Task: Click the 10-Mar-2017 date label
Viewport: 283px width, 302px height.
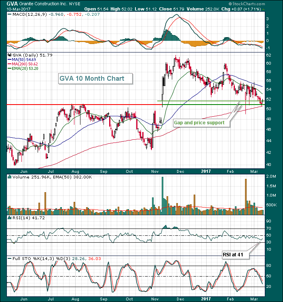Action: [x=18, y=9]
